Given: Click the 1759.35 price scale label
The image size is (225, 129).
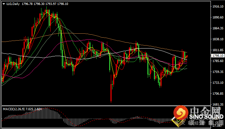Looking at the screenshot, I should [218, 72].
